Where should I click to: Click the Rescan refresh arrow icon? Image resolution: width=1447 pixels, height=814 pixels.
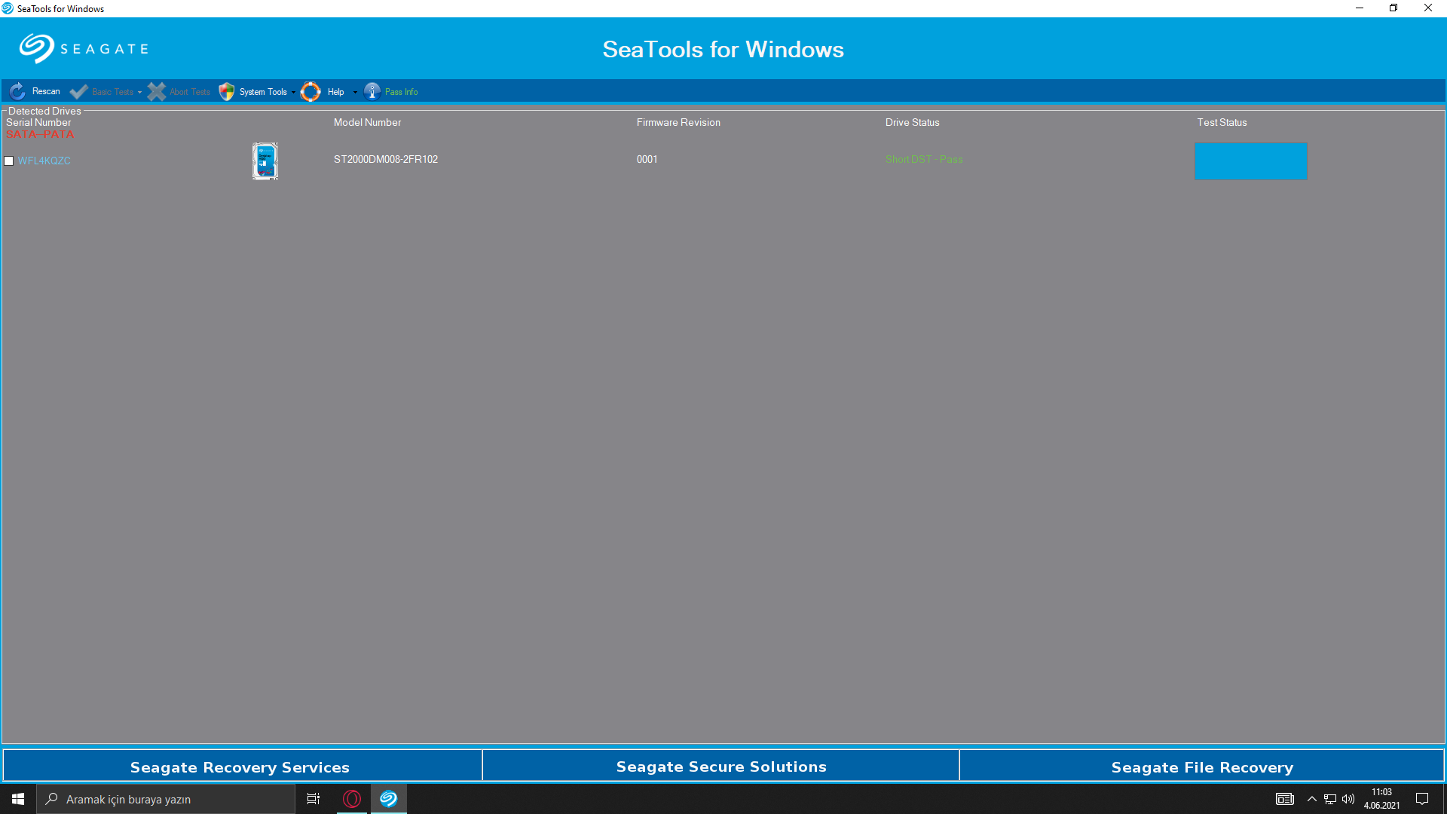(x=17, y=92)
